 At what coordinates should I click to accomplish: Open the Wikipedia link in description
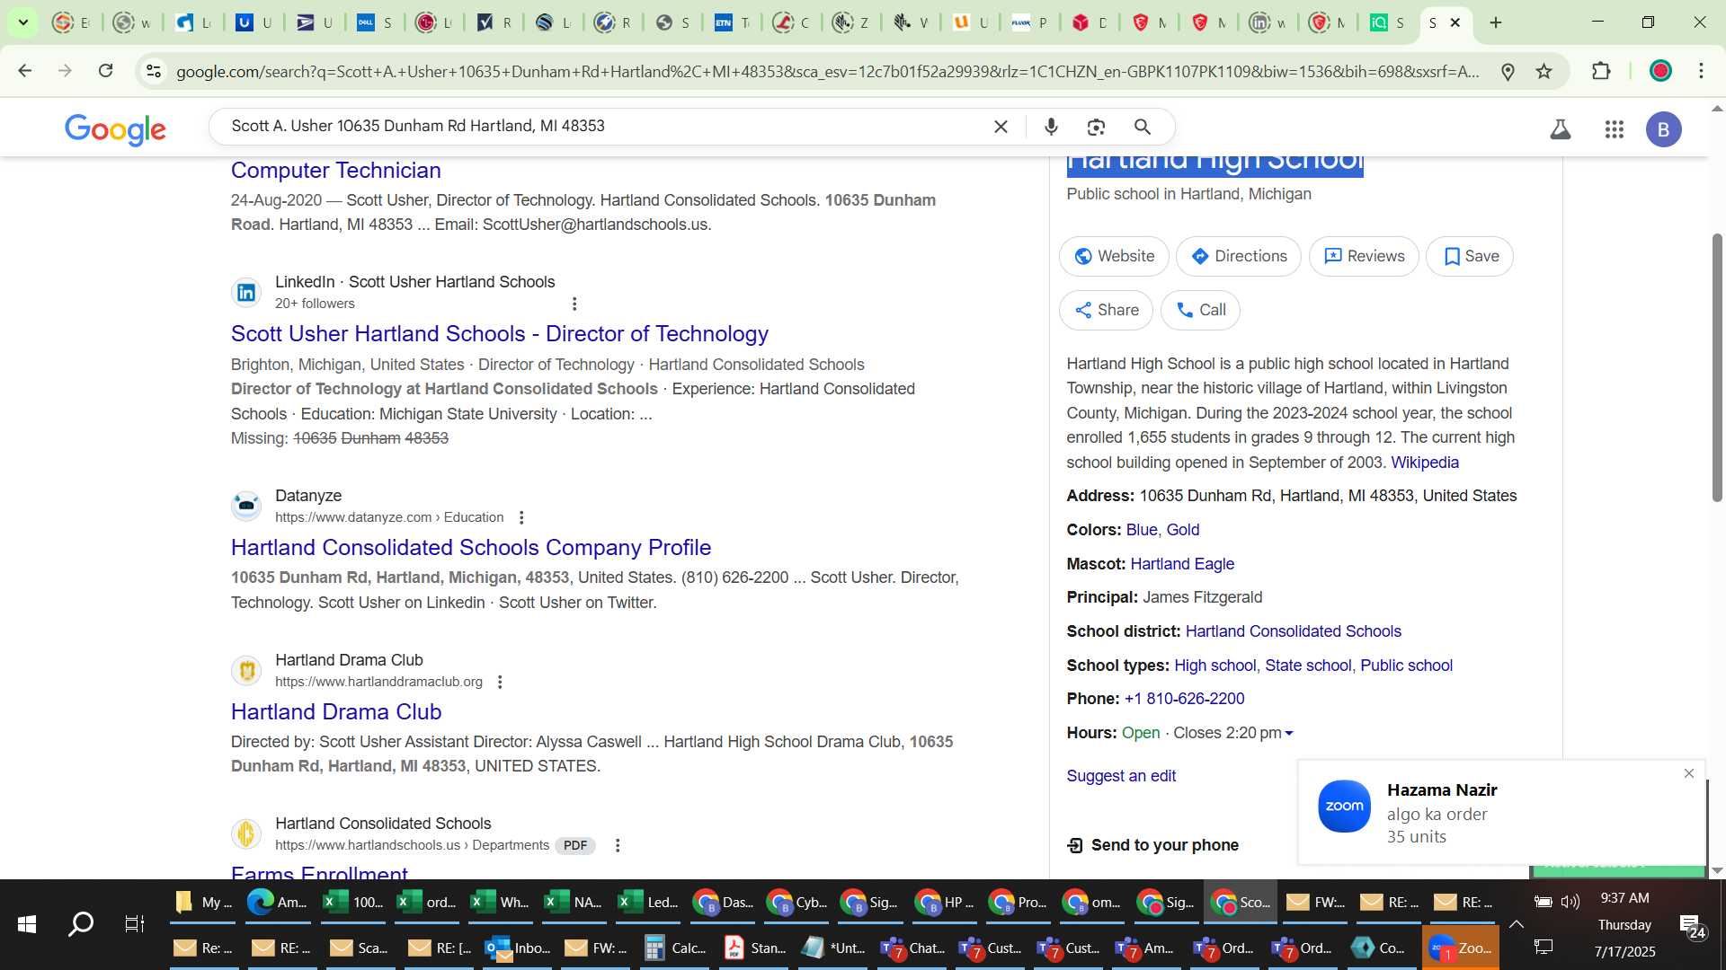1425,463
